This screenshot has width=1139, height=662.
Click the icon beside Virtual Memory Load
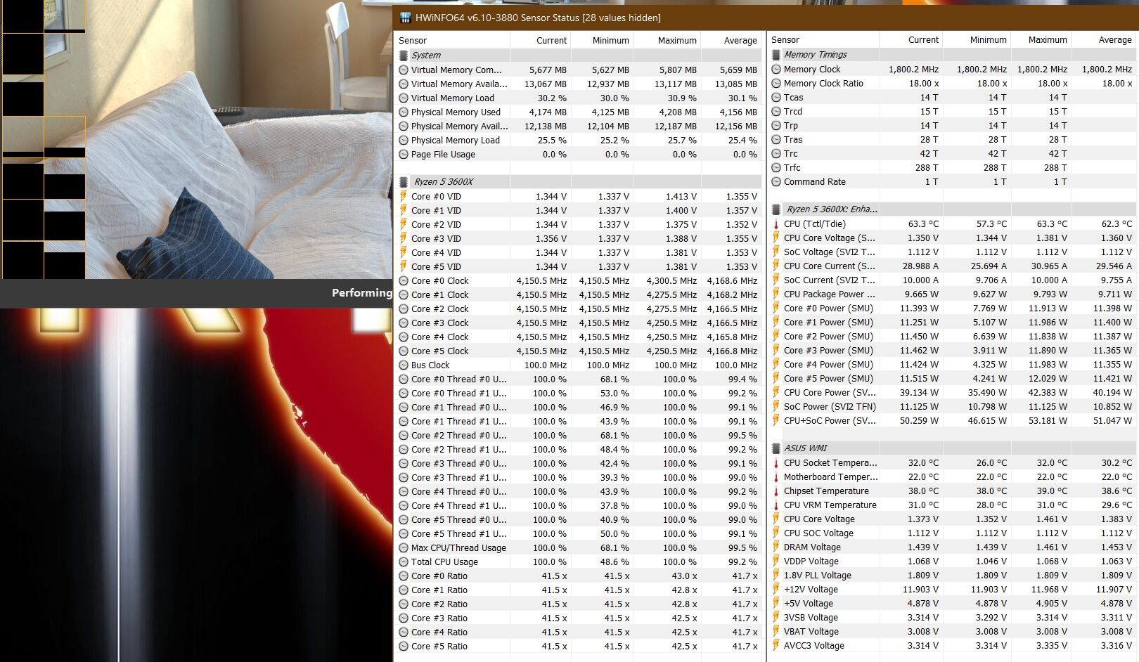coord(404,98)
